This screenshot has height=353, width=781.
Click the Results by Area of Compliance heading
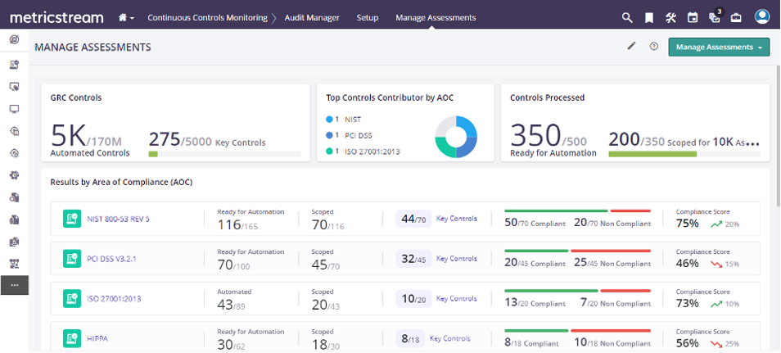click(x=121, y=182)
